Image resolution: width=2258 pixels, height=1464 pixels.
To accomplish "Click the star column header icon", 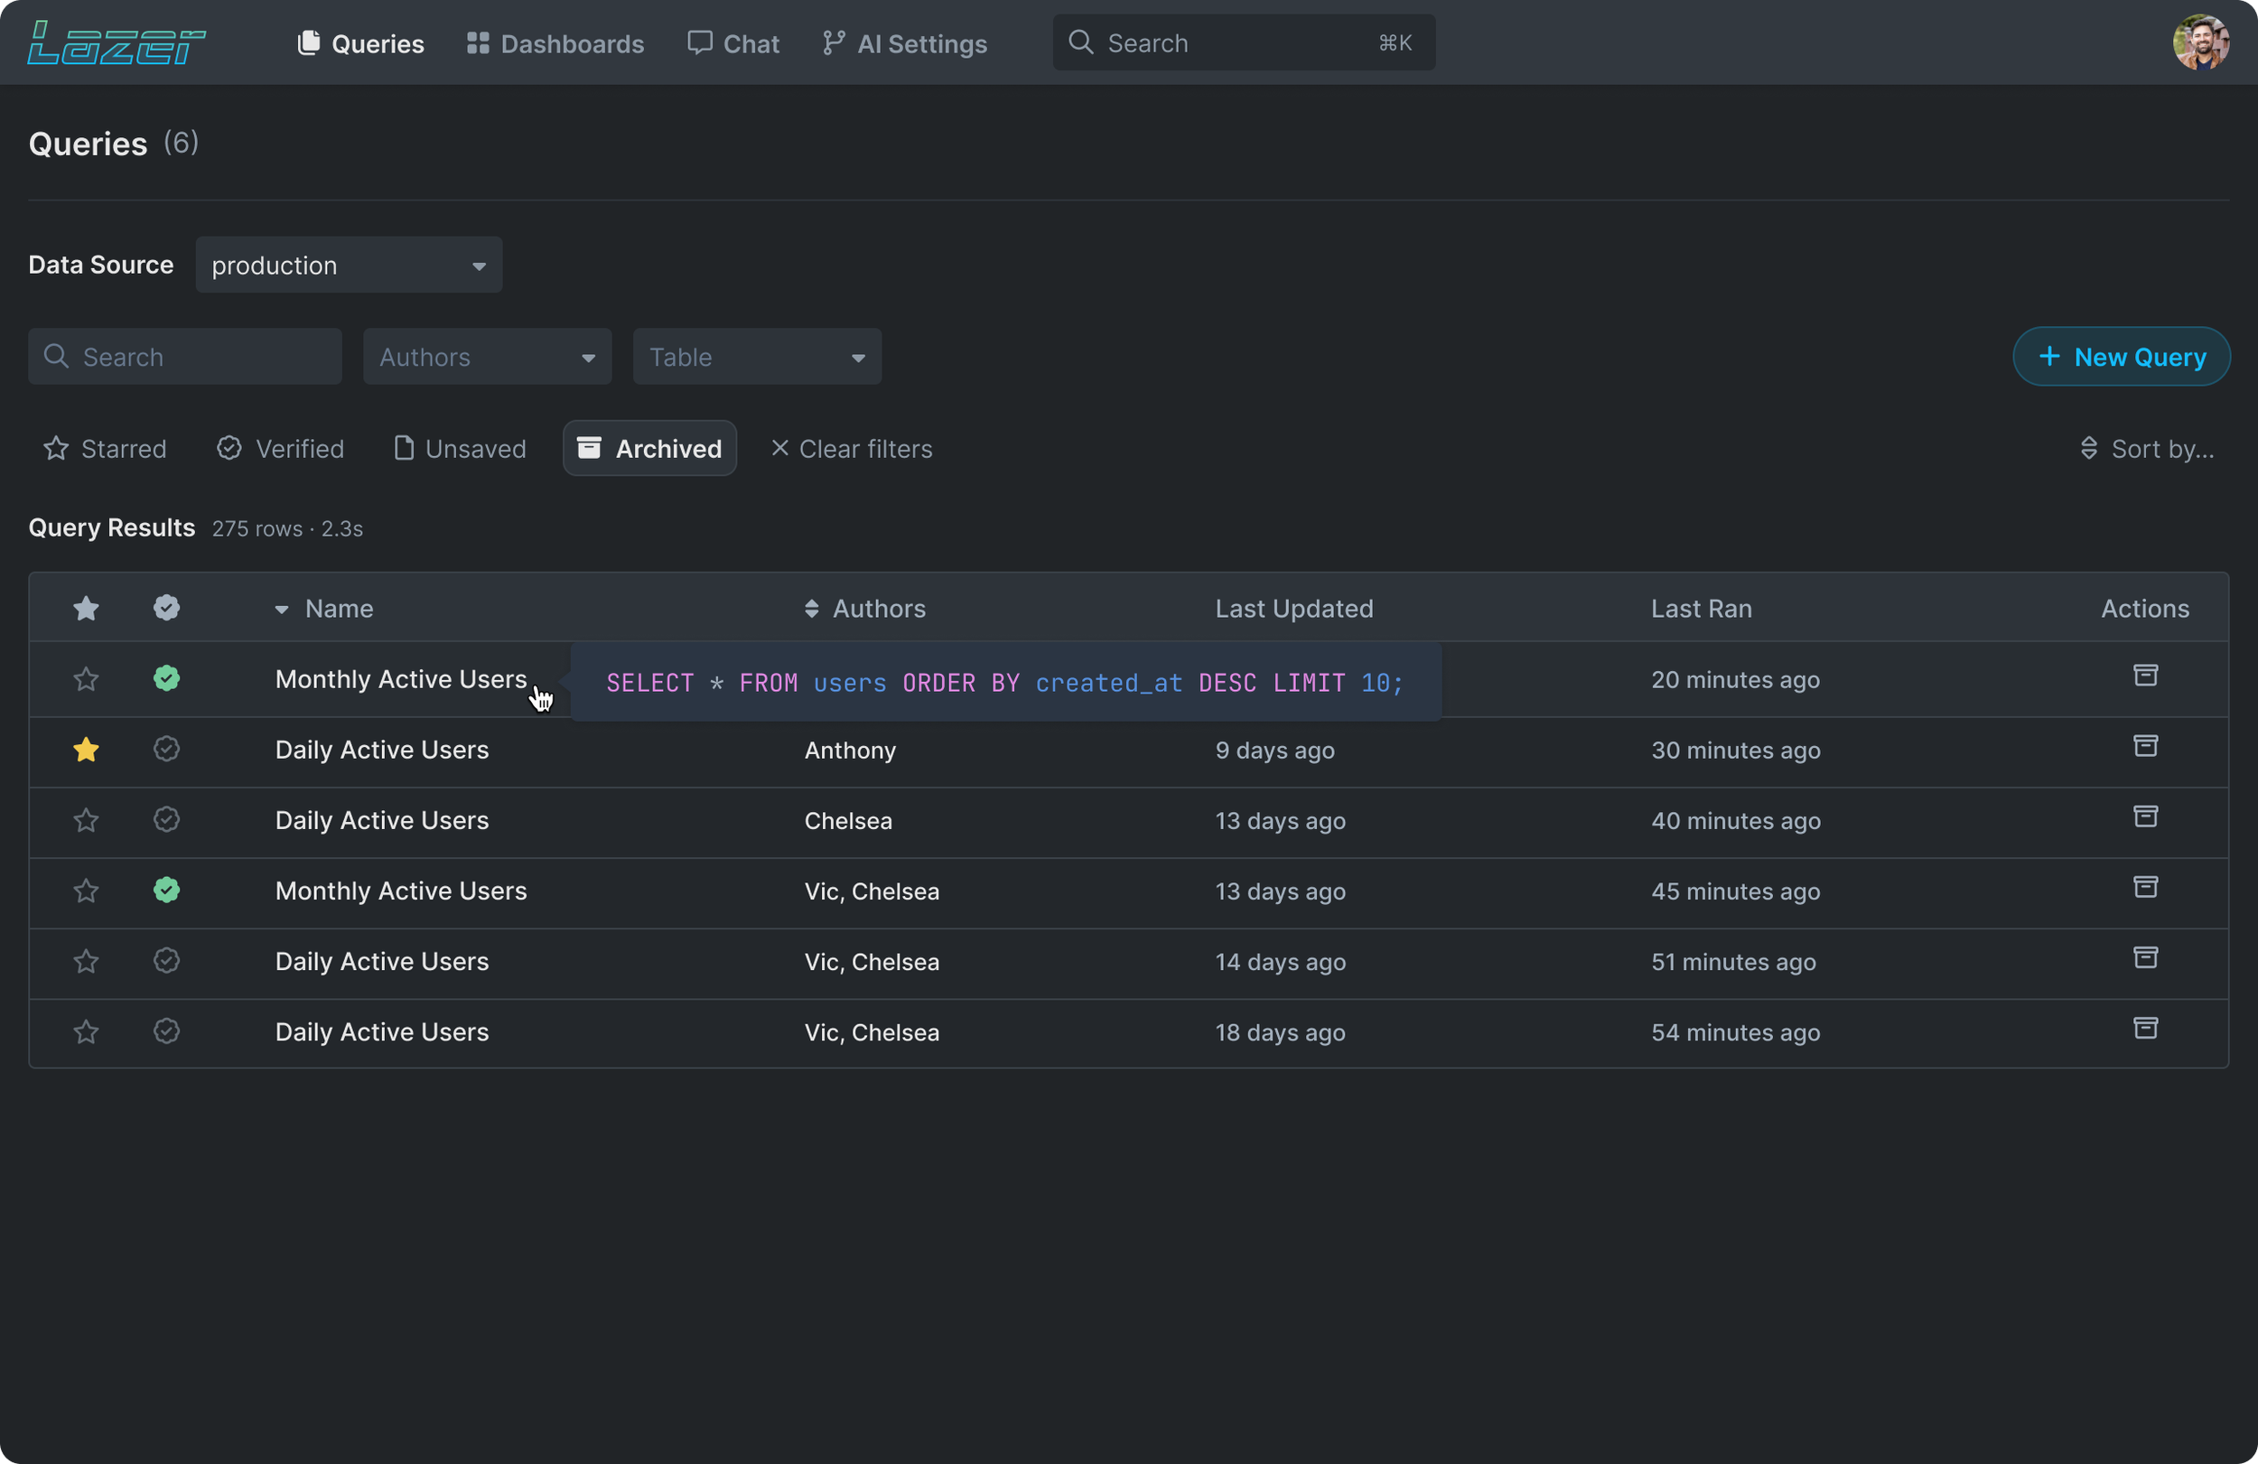I will [x=87, y=608].
